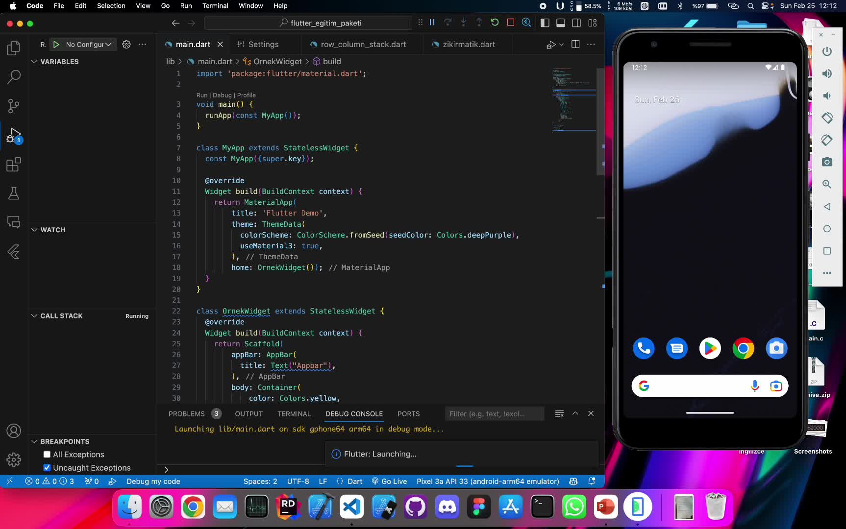Lower emulator volume
Screen dimensions: 846x529
pyautogui.click(x=827, y=96)
